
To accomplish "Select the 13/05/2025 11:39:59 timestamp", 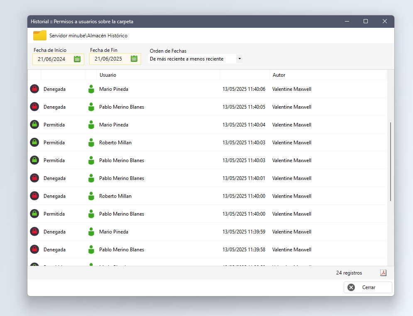I will 244,231.
